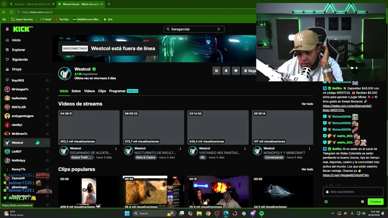
Task: Open chat settings gear icon
Action: (x=363, y=202)
